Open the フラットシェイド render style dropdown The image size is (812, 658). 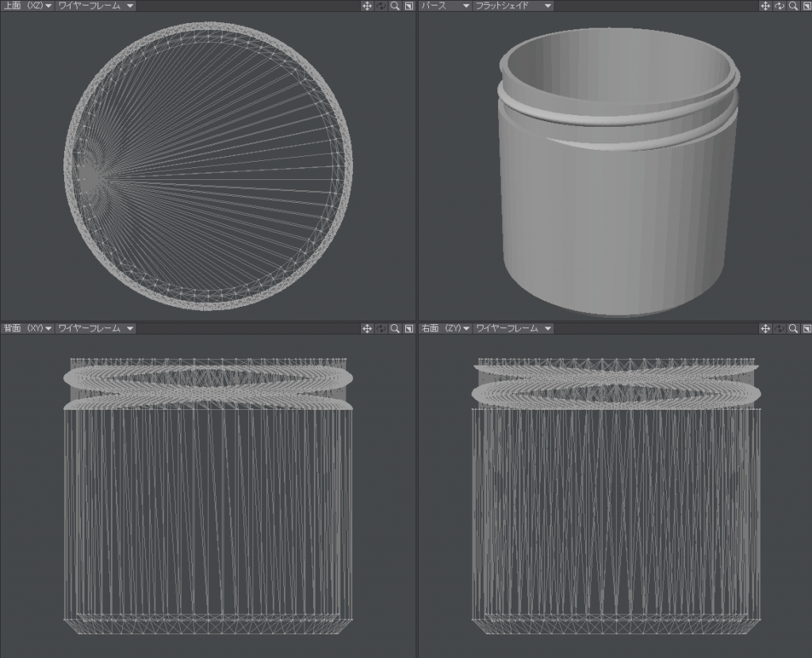tap(513, 6)
